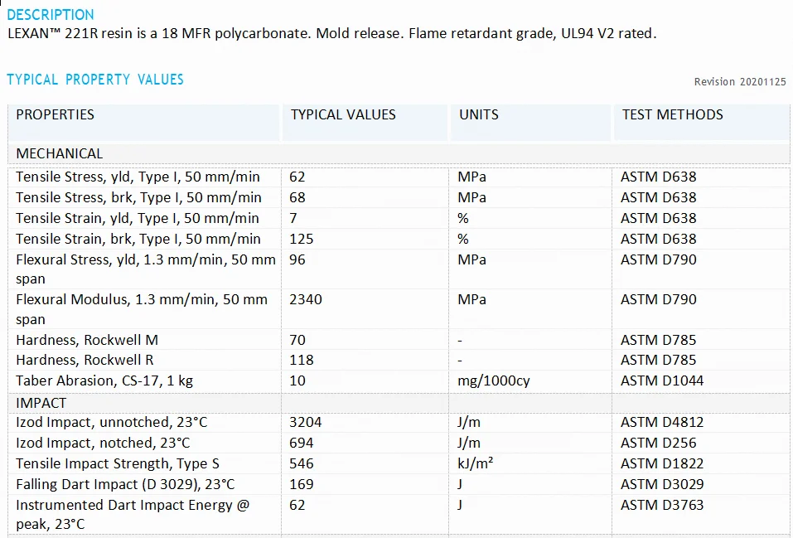Click the TYPICAL PROPERTY VALUES heading
The width and height of the screenshot is (793, 538).
pos(95,80)
